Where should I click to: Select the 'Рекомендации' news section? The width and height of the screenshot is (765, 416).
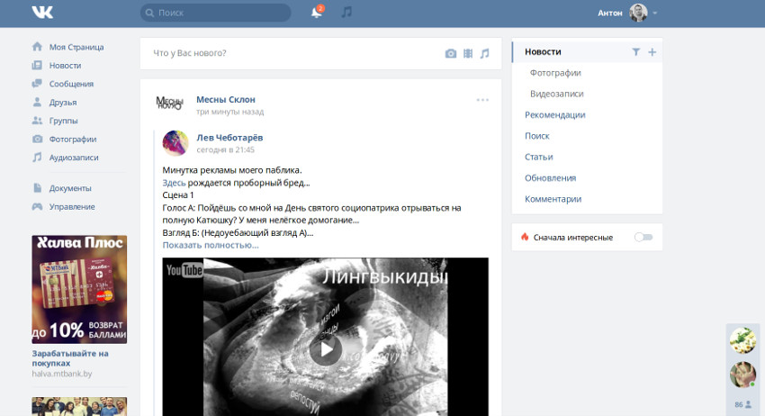click(x=554, y=114)
